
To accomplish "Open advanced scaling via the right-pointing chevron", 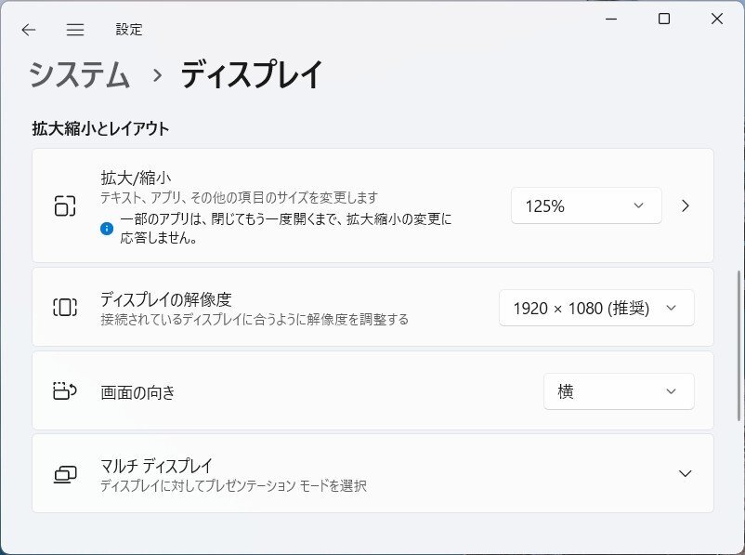I will (x=686, y=205).
